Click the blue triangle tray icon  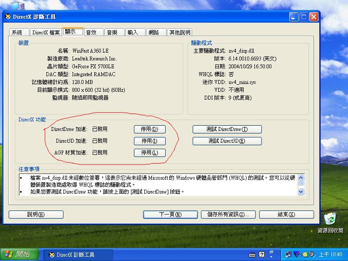296,254
